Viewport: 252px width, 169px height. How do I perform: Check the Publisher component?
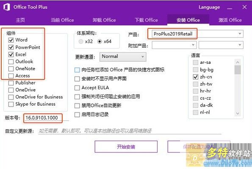[11, 83]
